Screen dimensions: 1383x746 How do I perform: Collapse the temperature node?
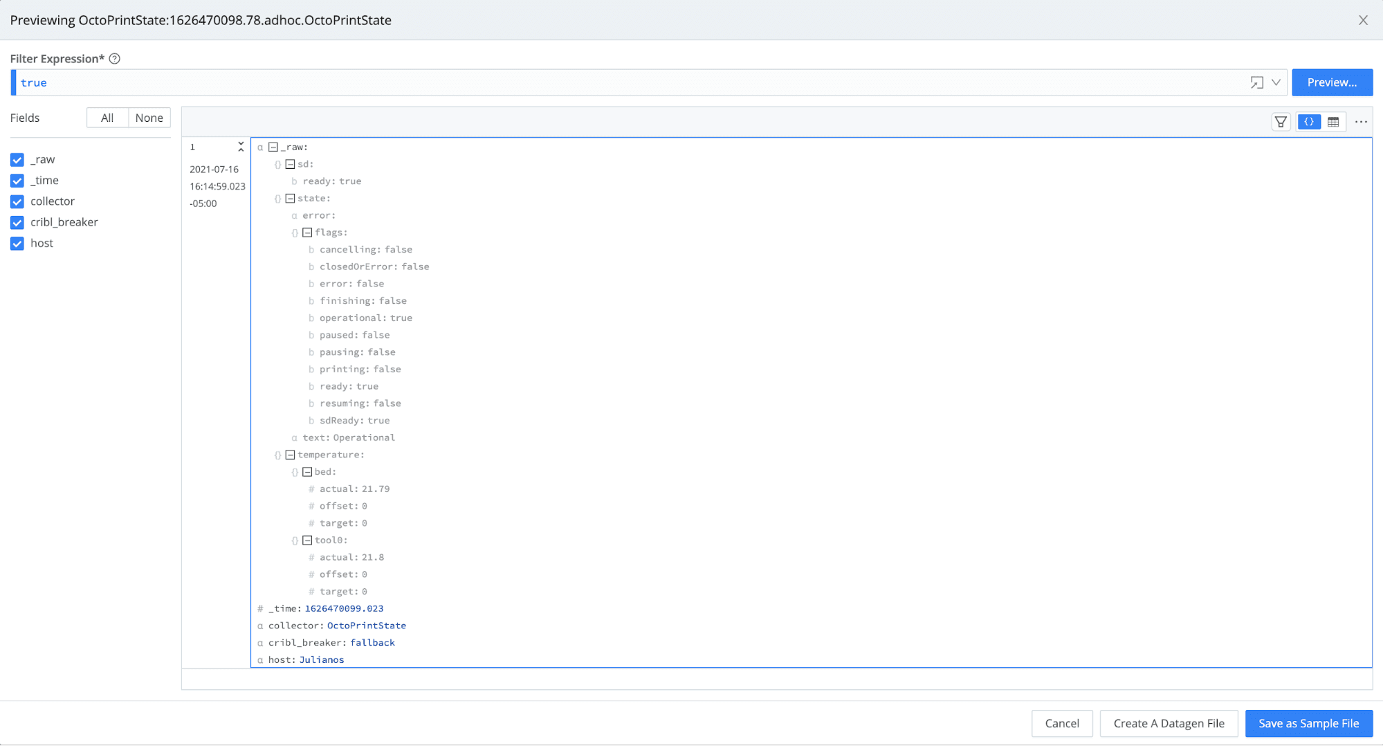(x=291, y=455)
